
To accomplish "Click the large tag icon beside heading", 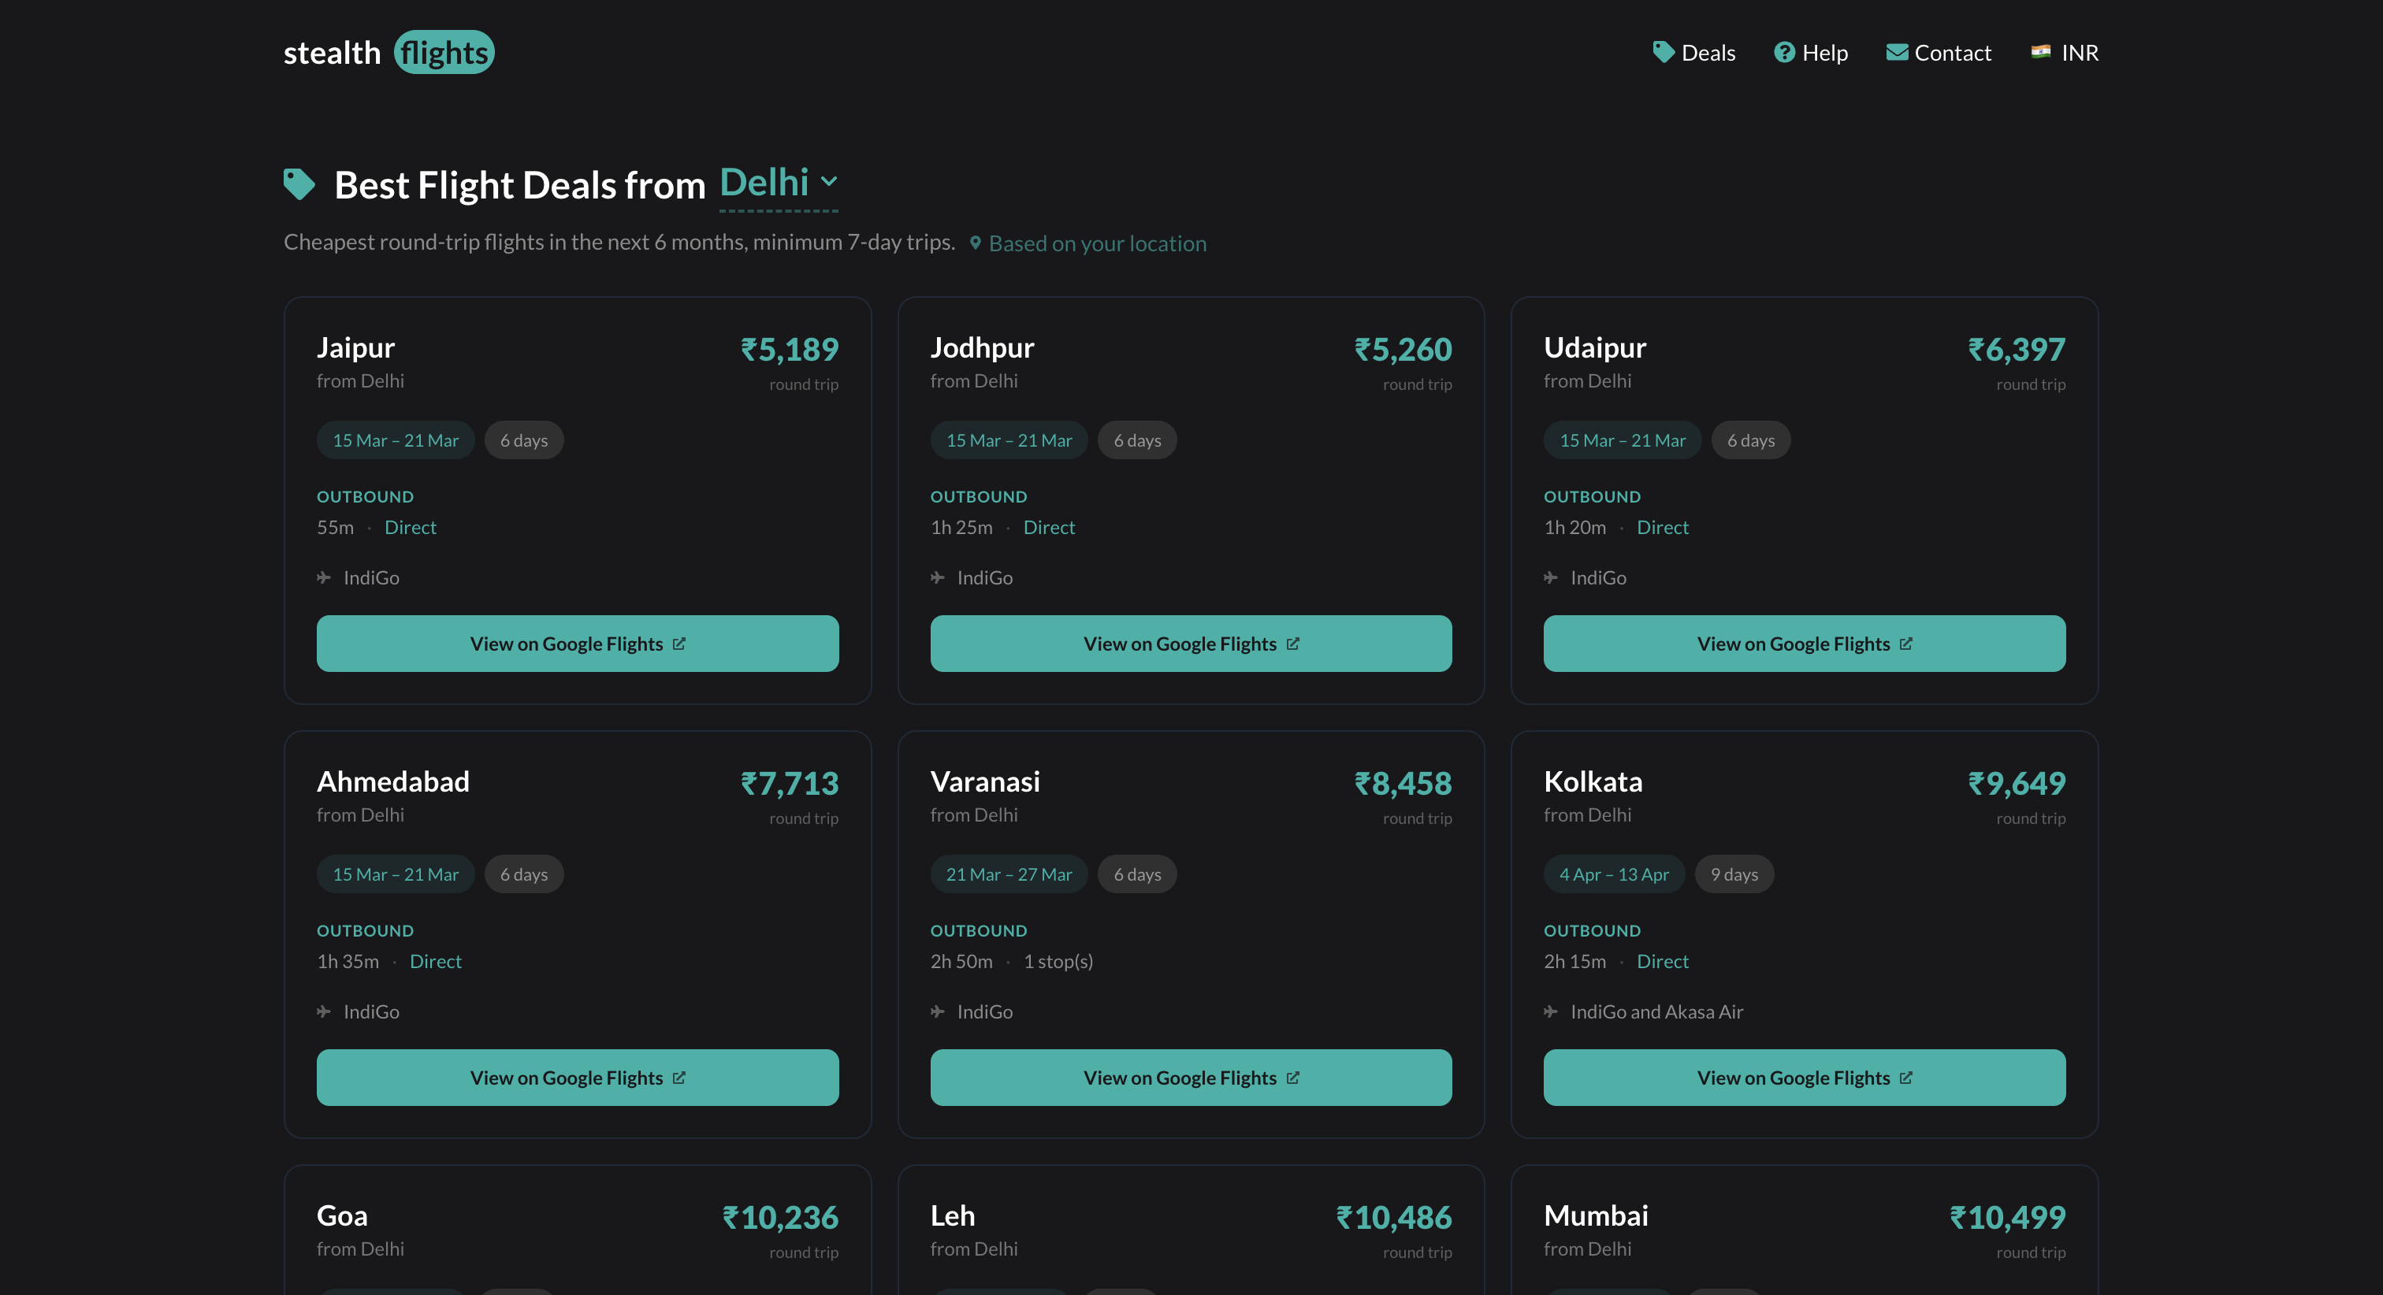I will click(299, 184).
